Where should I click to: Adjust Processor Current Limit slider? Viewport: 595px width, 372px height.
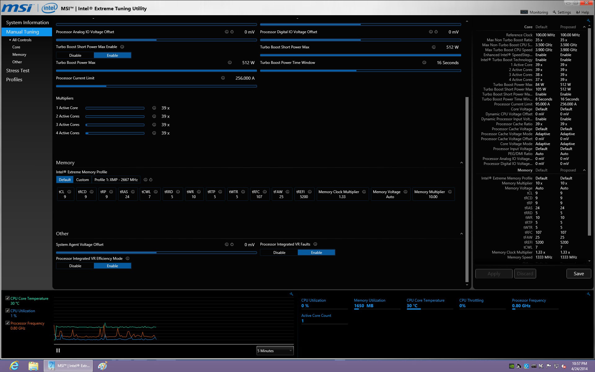(156, 86)
